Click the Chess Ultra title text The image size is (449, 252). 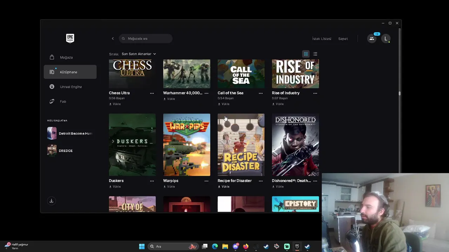click(119, 93)
